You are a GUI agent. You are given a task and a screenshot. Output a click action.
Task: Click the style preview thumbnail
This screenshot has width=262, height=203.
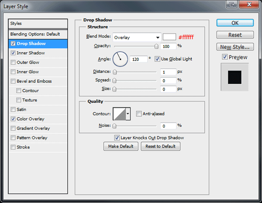click(x=234, y=77)
